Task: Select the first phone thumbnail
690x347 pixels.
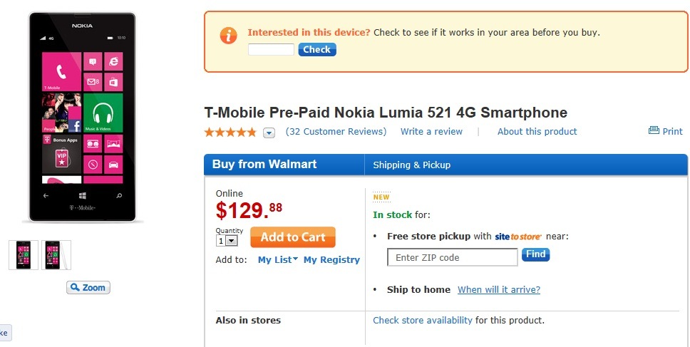Action: click(x=24, y=255)
